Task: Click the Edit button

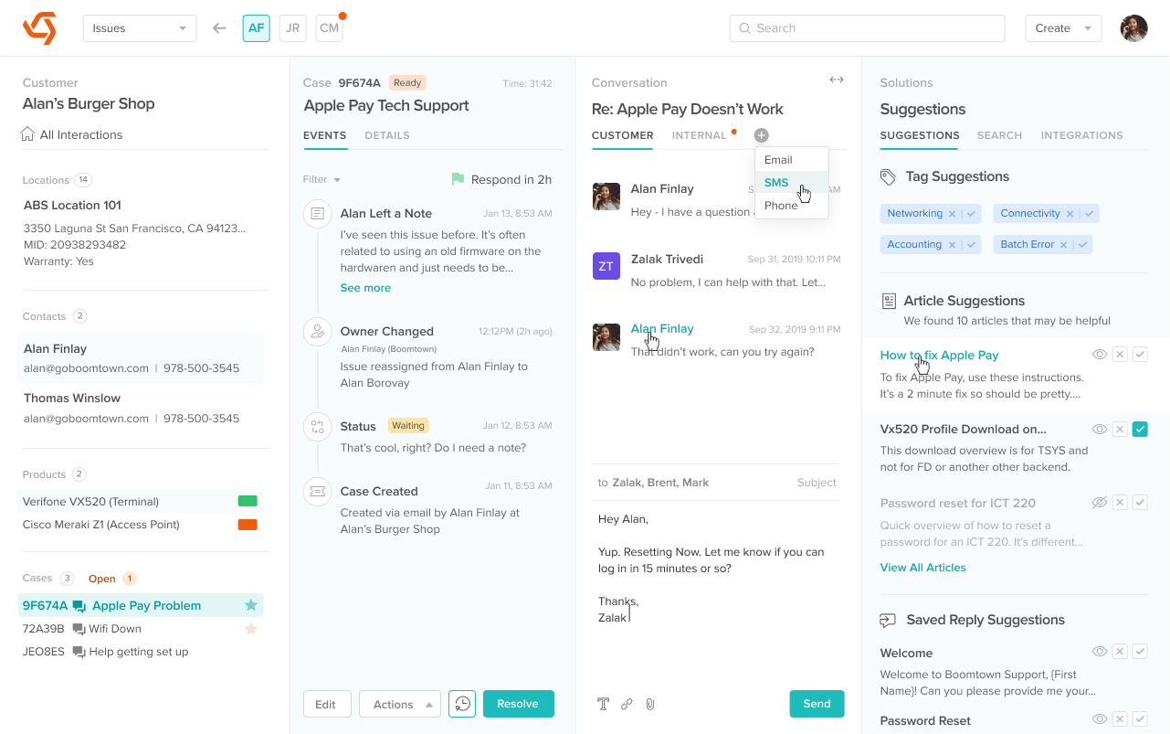Action: [x=326, y=704]
